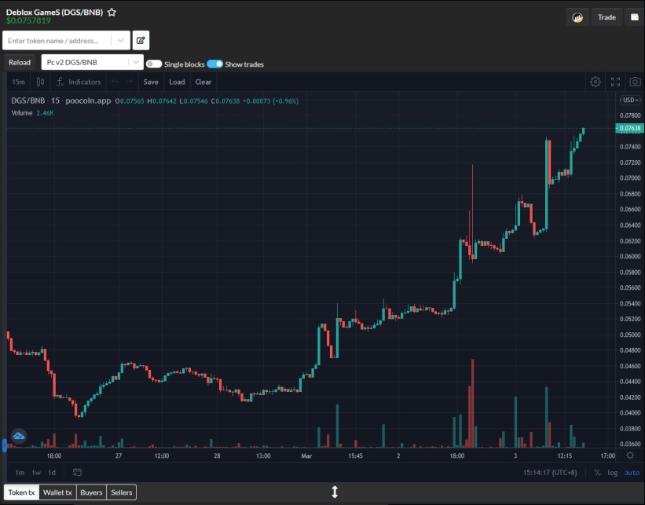Open the price axis settings gear

(x=630, y=456)
